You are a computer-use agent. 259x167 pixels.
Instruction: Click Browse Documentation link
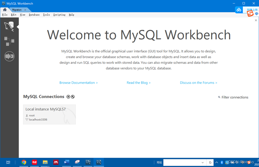pos(78,83)
